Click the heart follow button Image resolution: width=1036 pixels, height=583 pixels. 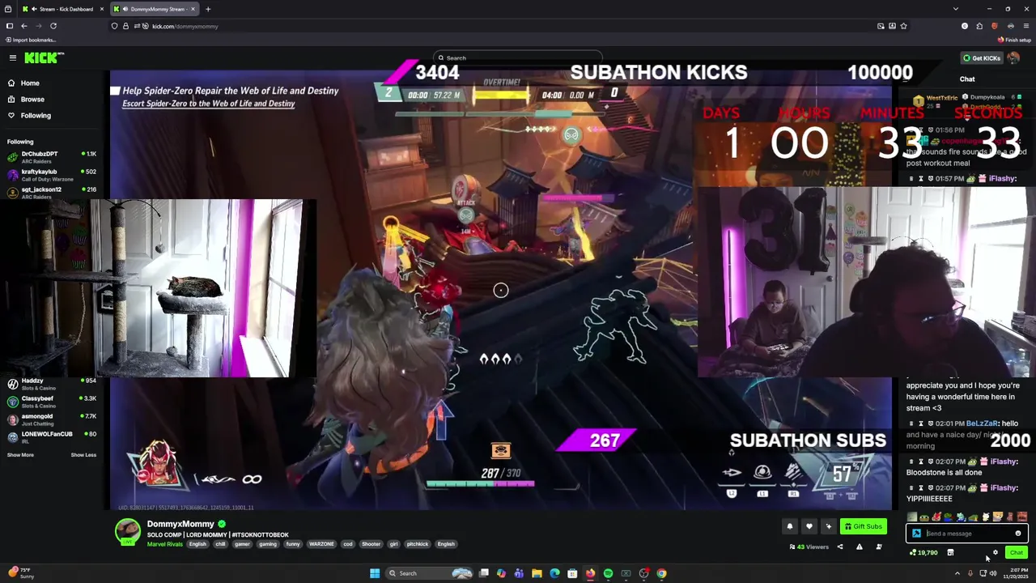coord(809,526)
